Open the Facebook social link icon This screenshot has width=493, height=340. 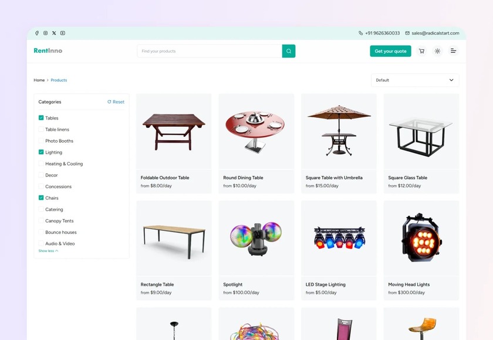[x=37, y=33]
